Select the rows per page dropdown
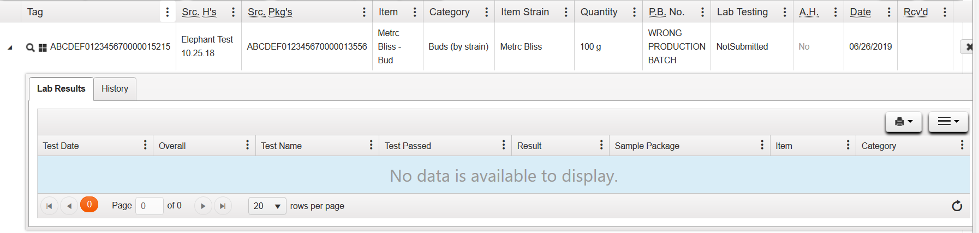The width and height of the screenshot is (979, 233). (x=267, y=206)
